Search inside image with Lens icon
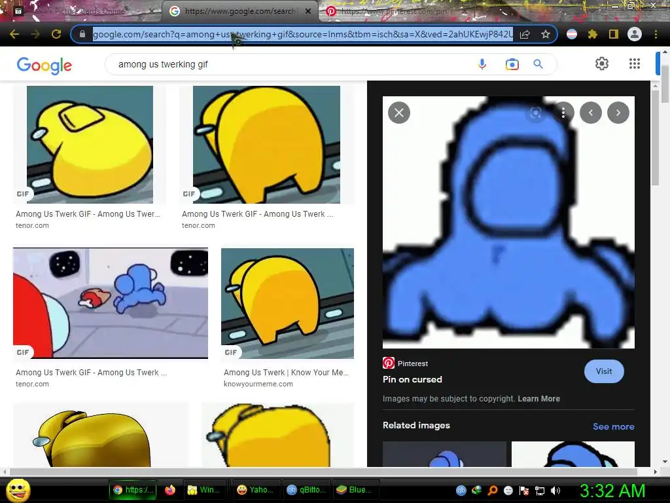Viewport: 670px width, 503px height. pos(535,113)
